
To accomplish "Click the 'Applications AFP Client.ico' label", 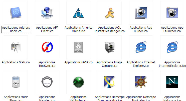I will pyautogui.click(x=47, y=29).
